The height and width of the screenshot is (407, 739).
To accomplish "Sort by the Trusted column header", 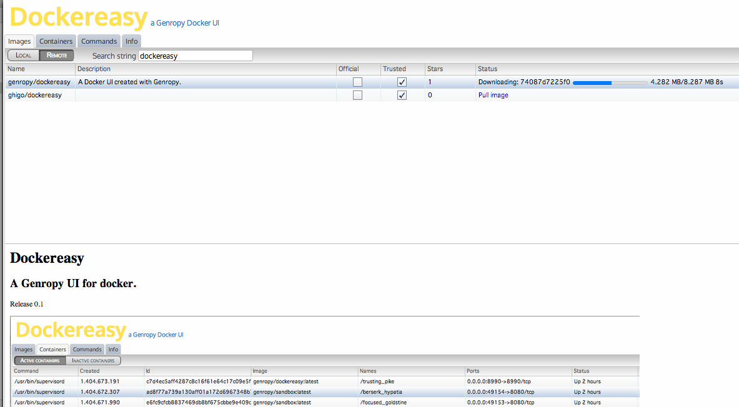I will 402,69.
